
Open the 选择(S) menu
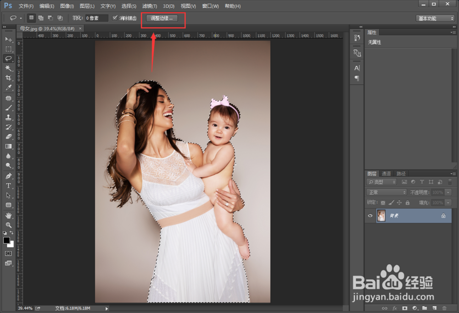(x=129, y=6)
